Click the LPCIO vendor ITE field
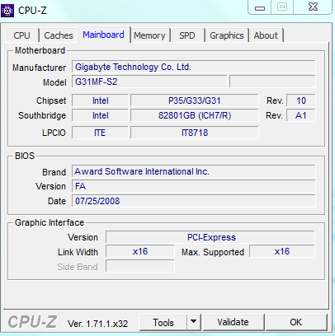Screen dimensions: 335x336 tap(100, 133)
